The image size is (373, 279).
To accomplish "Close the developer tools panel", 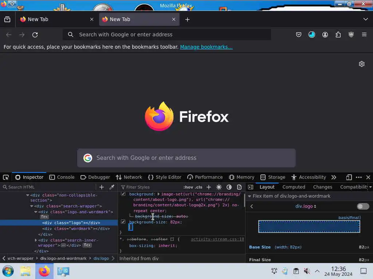I will pos(368,177).
